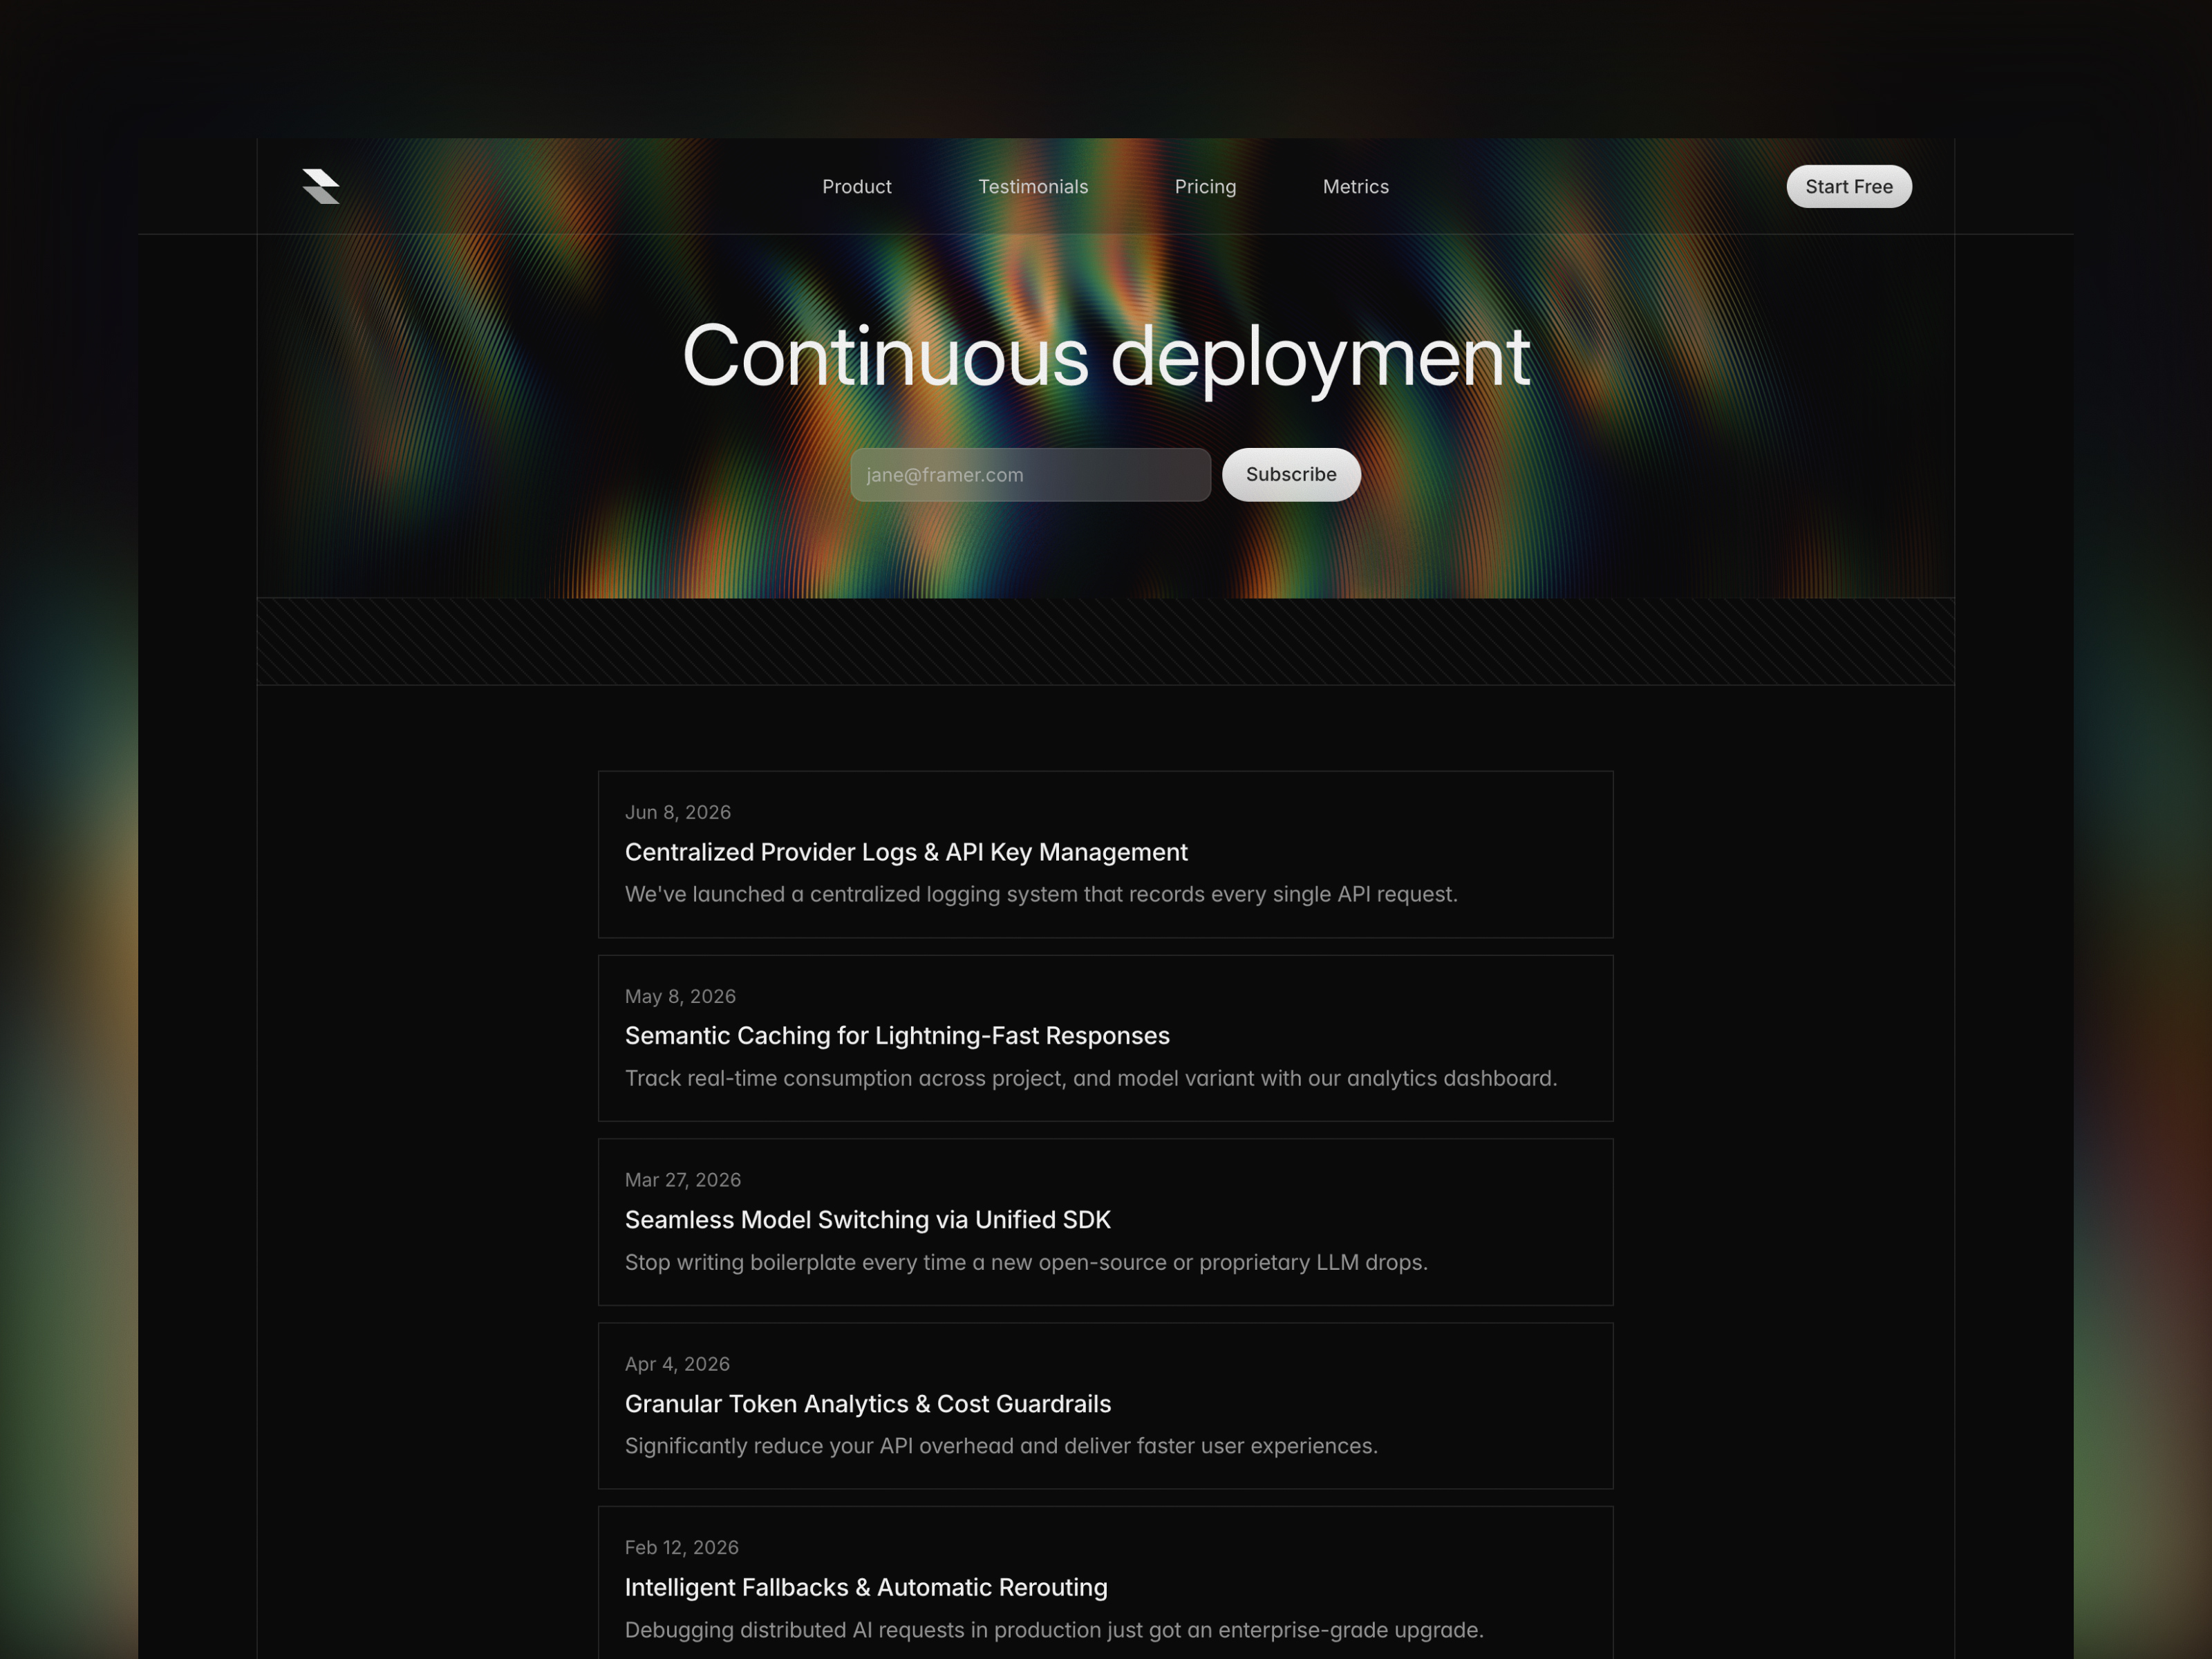
Task: Click the site logo icon
Action: [x=321, y=186]
